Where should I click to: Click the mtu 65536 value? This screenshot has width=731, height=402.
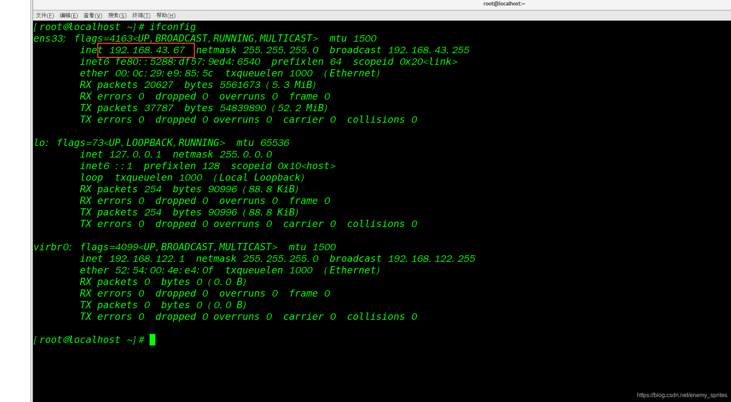point(274,143)
